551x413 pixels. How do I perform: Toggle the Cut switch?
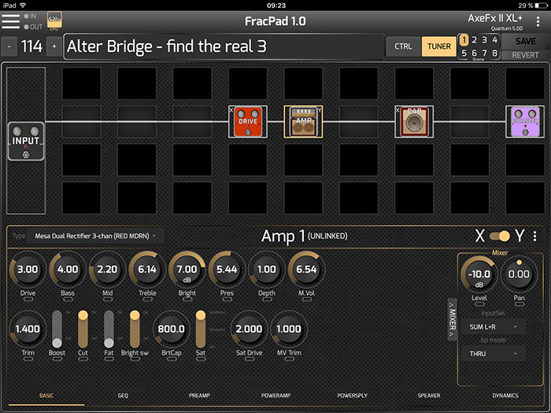tap(83, 329)
